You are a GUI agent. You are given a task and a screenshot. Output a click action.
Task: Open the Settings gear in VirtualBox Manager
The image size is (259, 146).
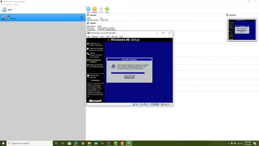[x=94, y=9]
